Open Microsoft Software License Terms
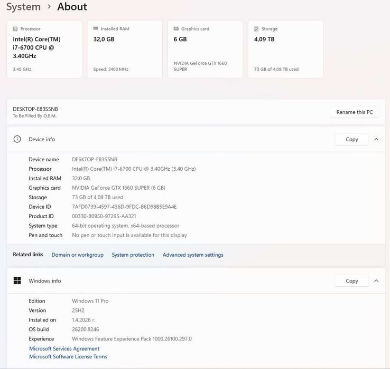390x369 pixels. 68,357
